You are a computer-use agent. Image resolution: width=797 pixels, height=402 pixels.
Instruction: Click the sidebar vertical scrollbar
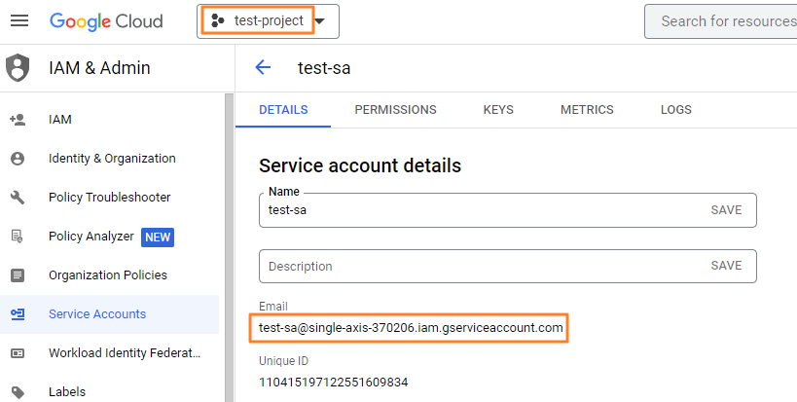230,247
